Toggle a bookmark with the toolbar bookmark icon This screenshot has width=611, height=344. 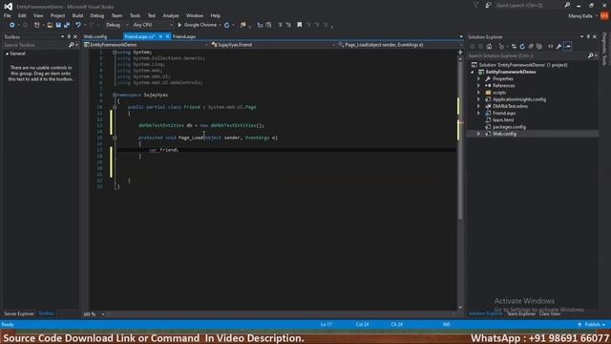coord(299,25)
